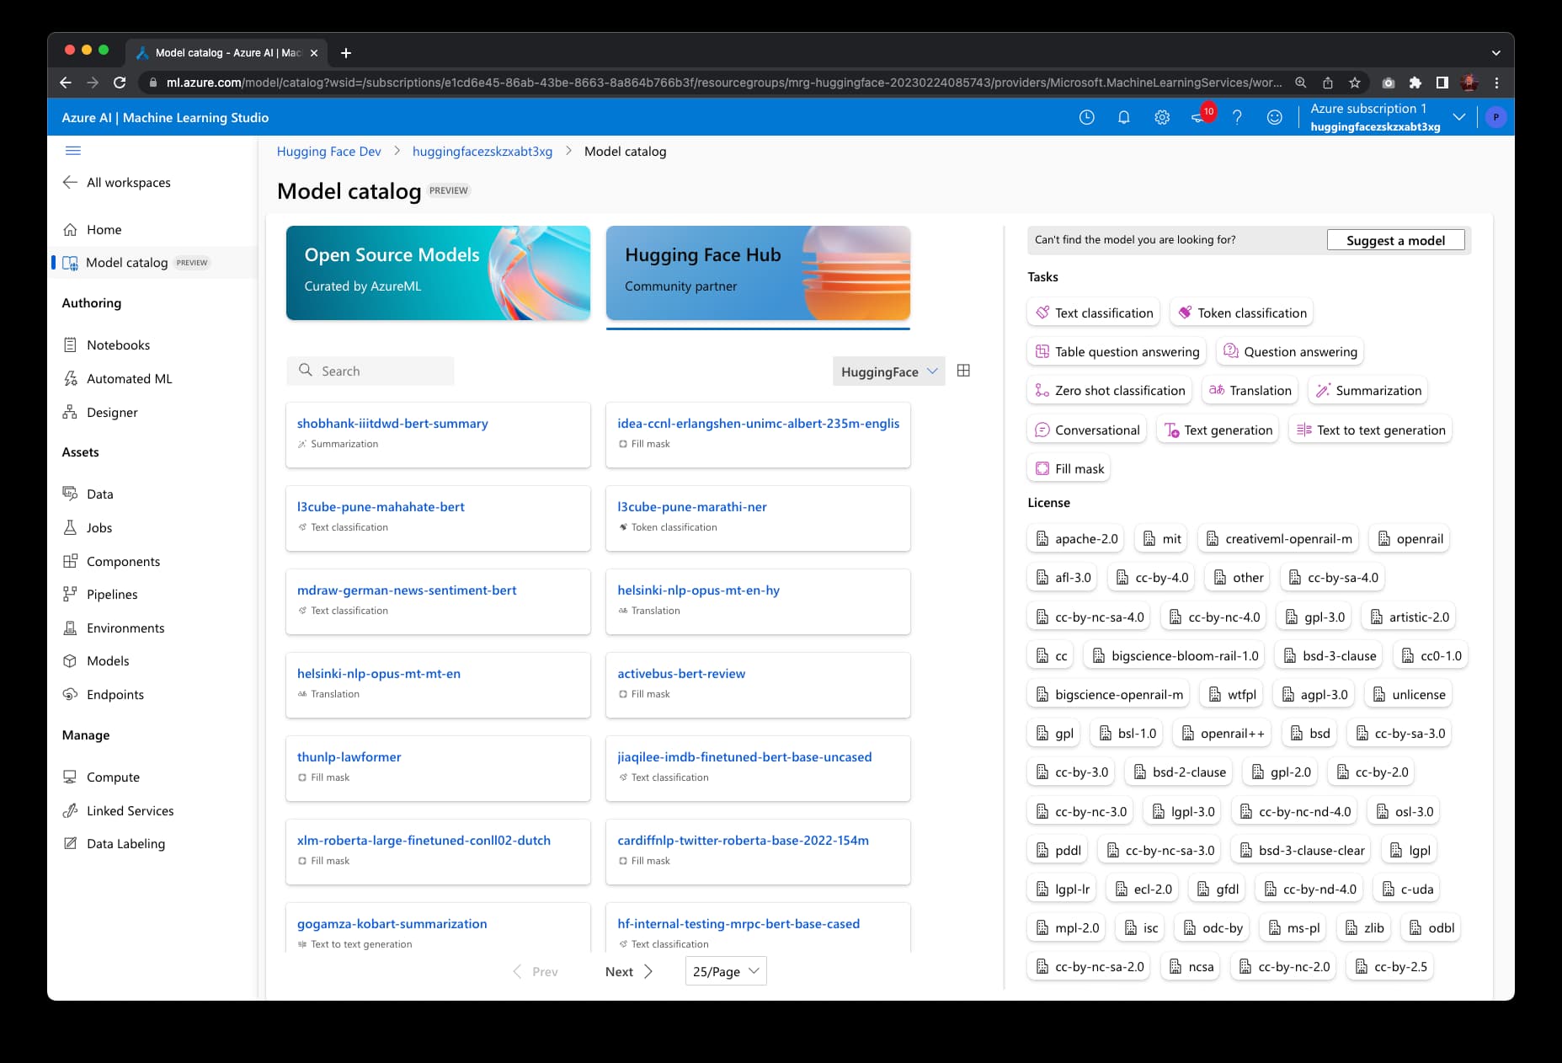
Task: Open the notifications bell
Action: (1123, 118)
